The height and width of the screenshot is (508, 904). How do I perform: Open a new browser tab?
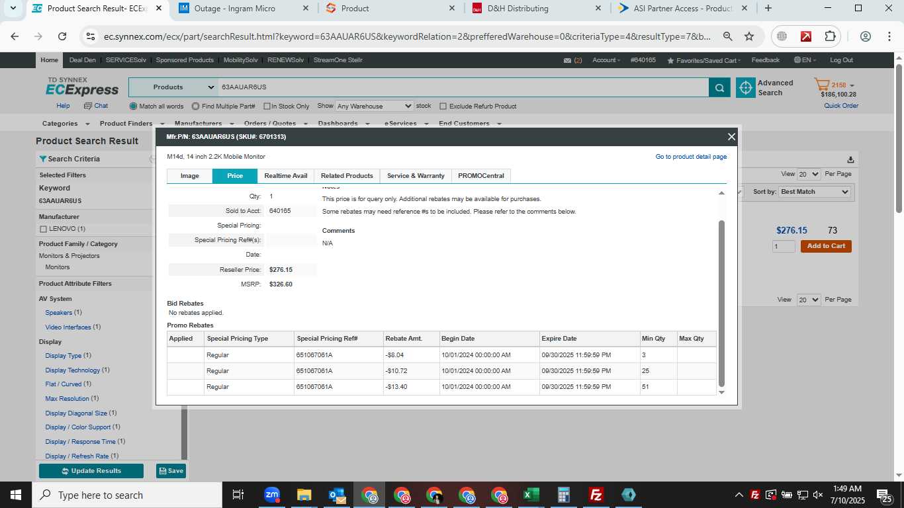tap(768, 9)
